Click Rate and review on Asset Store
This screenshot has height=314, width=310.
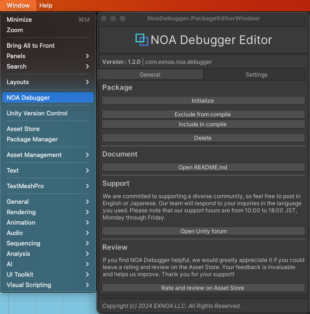[x=204, y=288]
